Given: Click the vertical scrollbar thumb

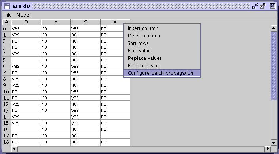Looking at the screenshot, I should pyautogui.click(x=274, y=66).
